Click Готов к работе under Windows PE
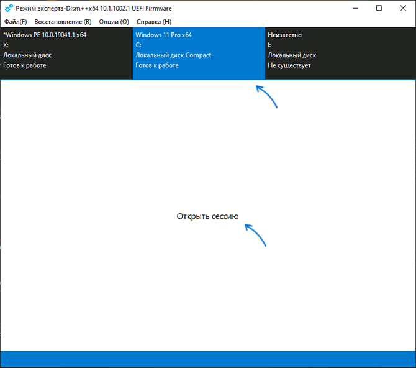Screen dimensions: 416x368 click(25, 65)
